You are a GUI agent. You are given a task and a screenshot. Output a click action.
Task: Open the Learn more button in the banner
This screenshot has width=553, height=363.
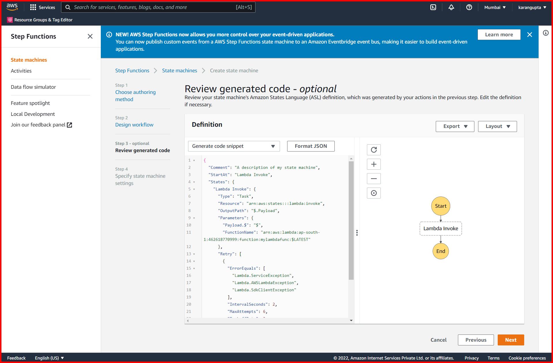click(x=499, y=34)
